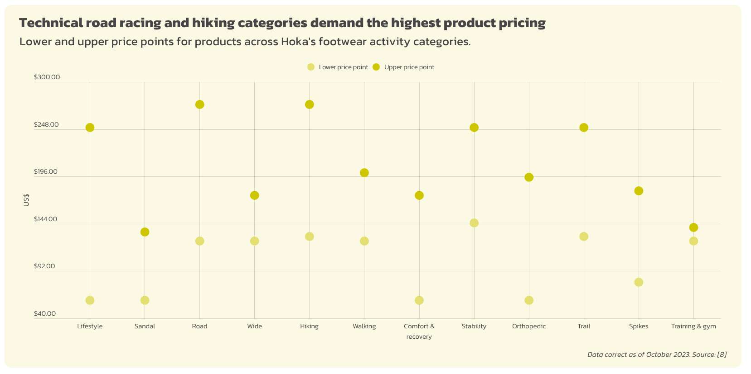Click the Hiking upper price point dot
Image resolution: width=751 pixels, height=374 pixels.
pyautogui.click(x=309, y=104)
